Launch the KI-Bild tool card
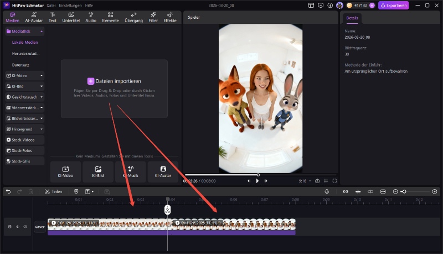443x254 pixels. click(98, 172)
